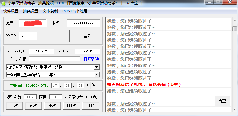This screenshot has width=238, height=116.
Task: Click the 密码 password field
Action: pyautogui.click(x=84, y=23)
